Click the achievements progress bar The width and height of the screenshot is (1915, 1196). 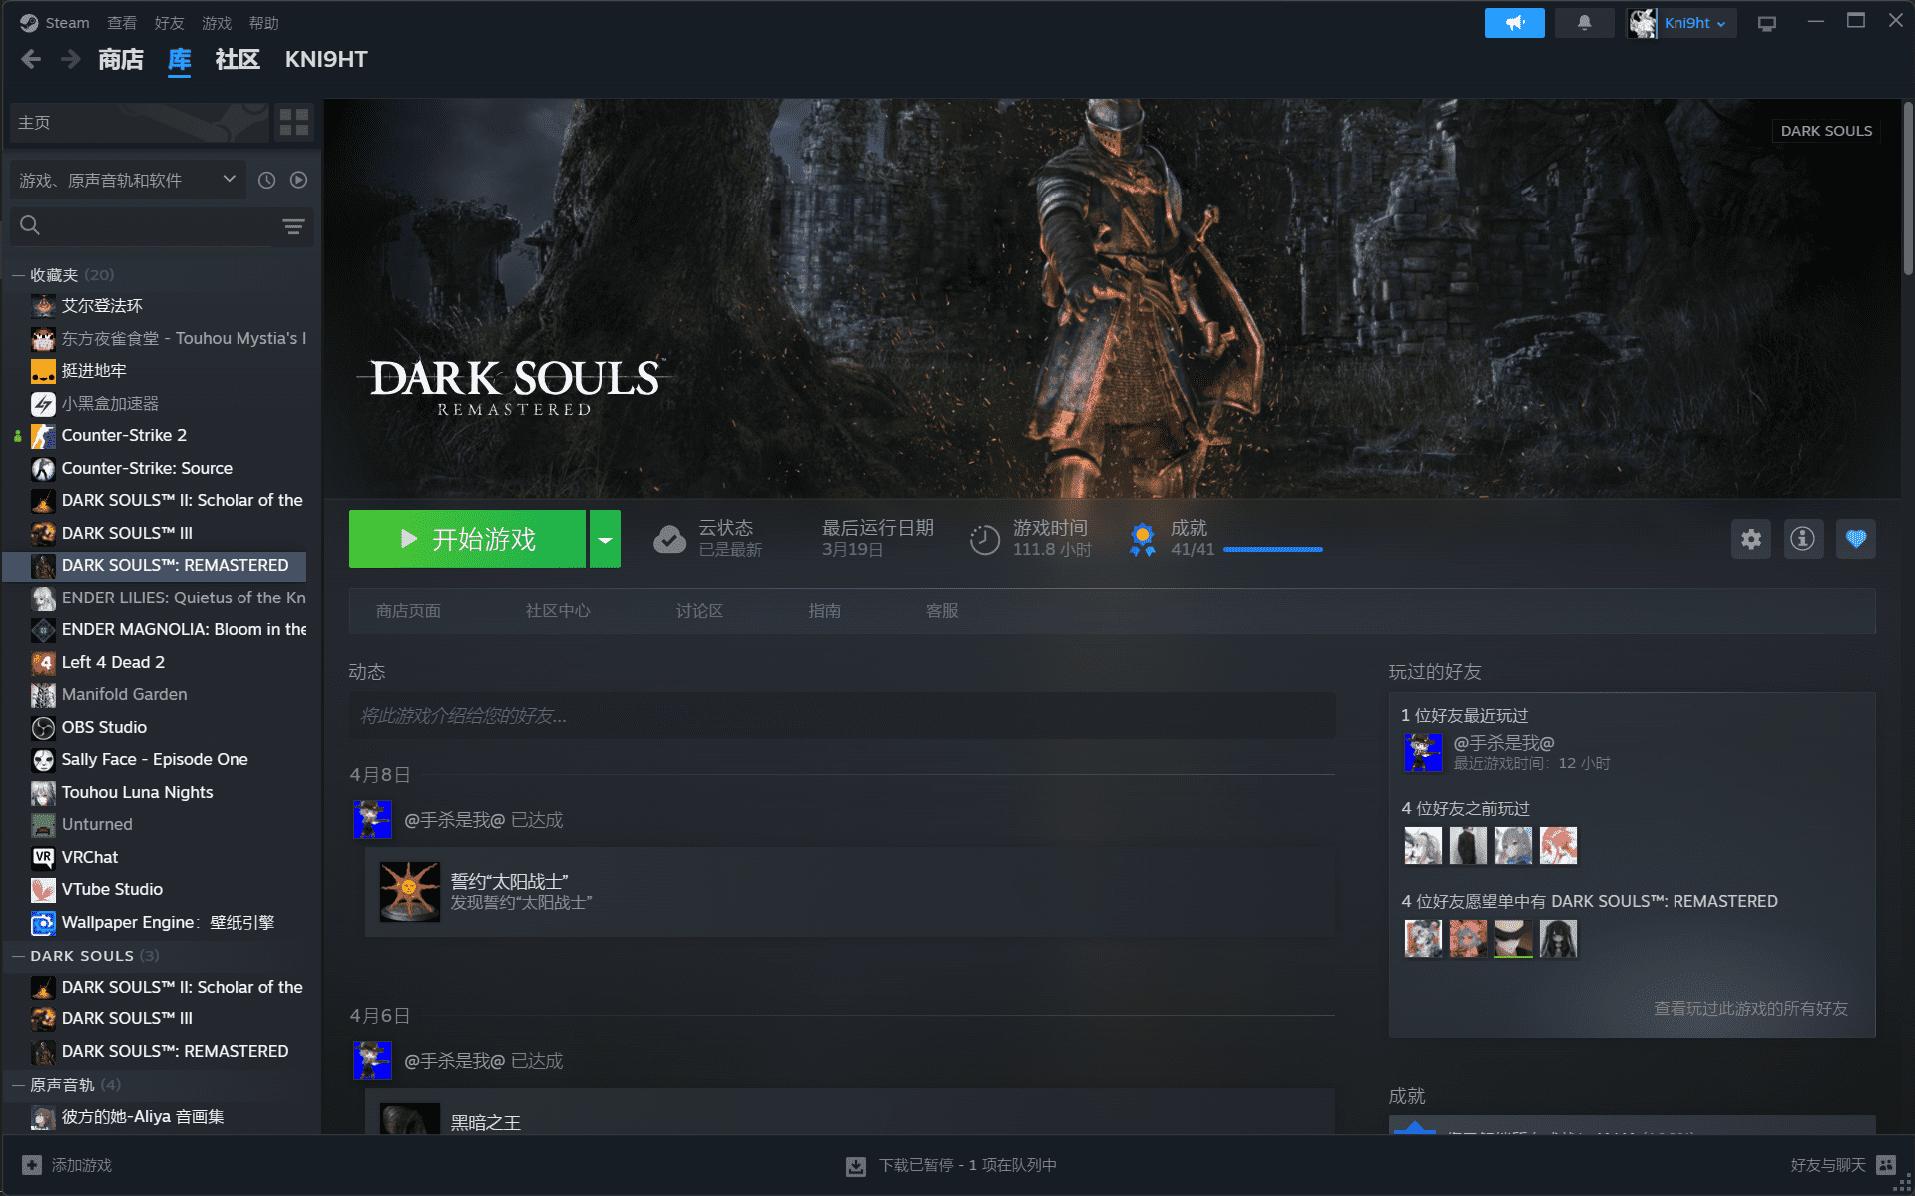(1273, 550)
